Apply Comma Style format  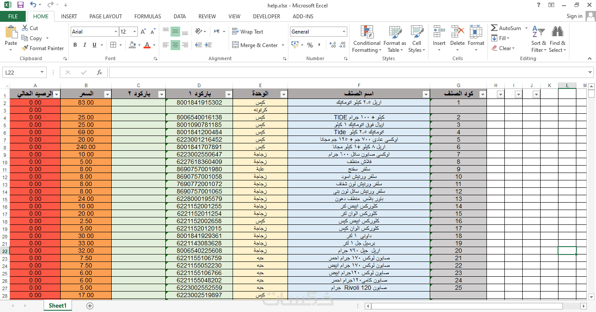(x=320, y=45)
